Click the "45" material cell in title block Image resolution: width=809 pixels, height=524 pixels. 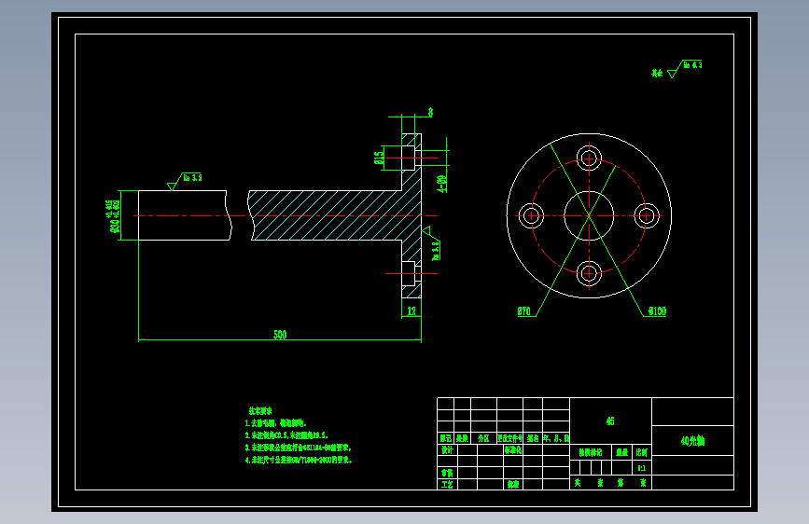pyautogui.click(x=610, y=421)
